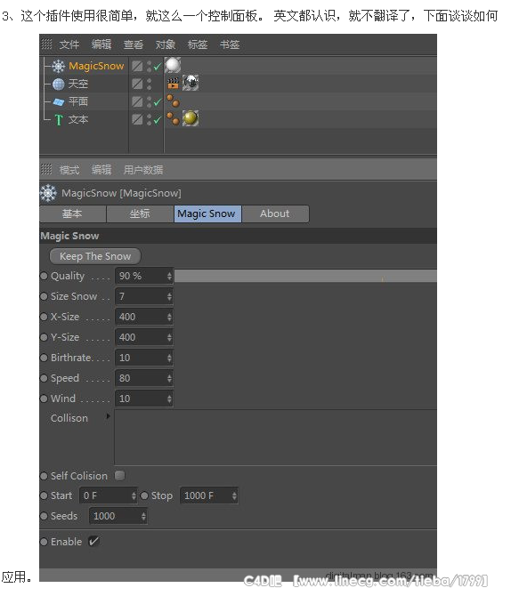511x596 pixels.
Task: Click Y-Size stepper arrows
Action: pos(169,338)
